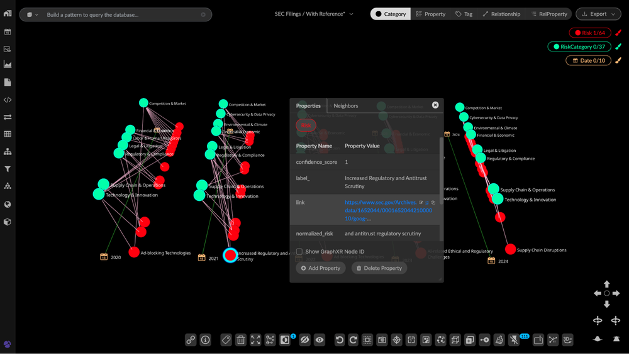The height and width of the screenshot is (354, 629).
Task: Open the globe map panel in sidebar
Action: coord(8,204)
